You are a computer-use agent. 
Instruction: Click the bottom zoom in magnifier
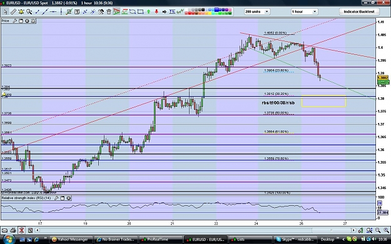(x=386, y=230)
